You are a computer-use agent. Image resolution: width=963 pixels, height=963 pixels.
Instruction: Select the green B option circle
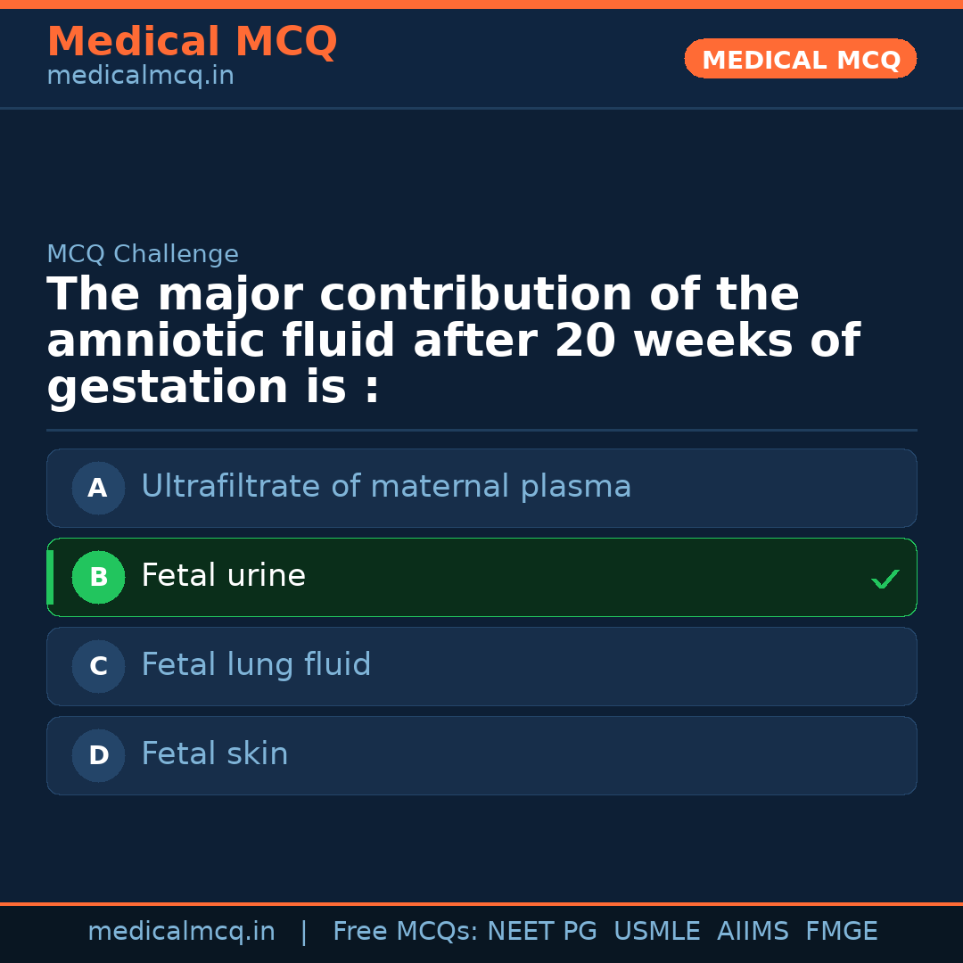point(98,577)
